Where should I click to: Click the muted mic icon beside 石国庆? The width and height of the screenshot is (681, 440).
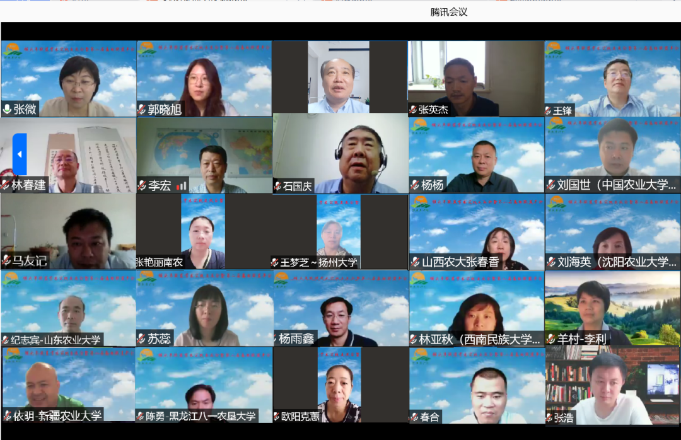(277, 186)
